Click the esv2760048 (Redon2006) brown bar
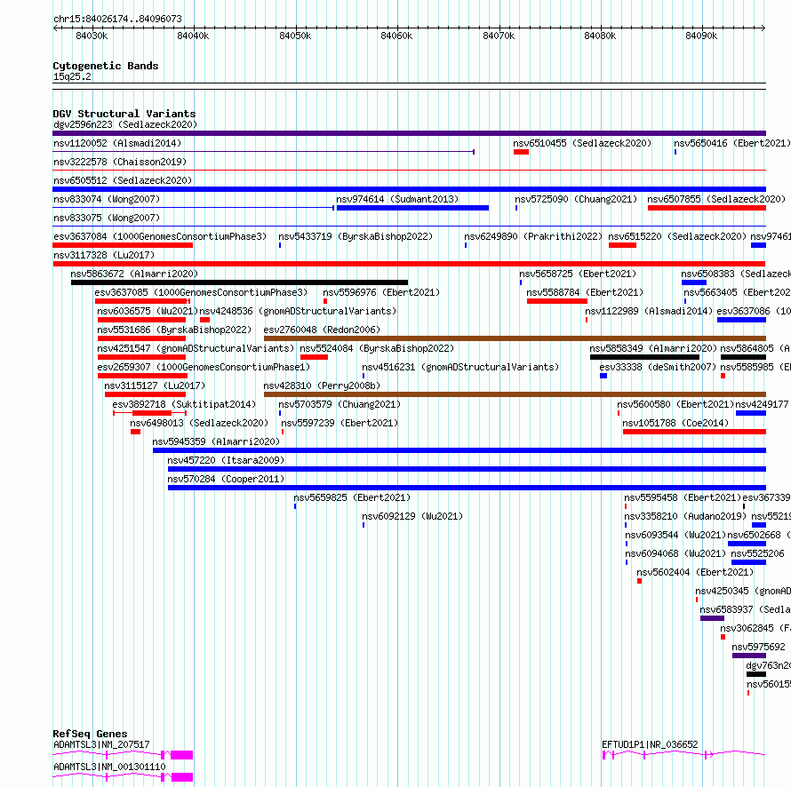The image size is (791, 787). tap(515, 338)
